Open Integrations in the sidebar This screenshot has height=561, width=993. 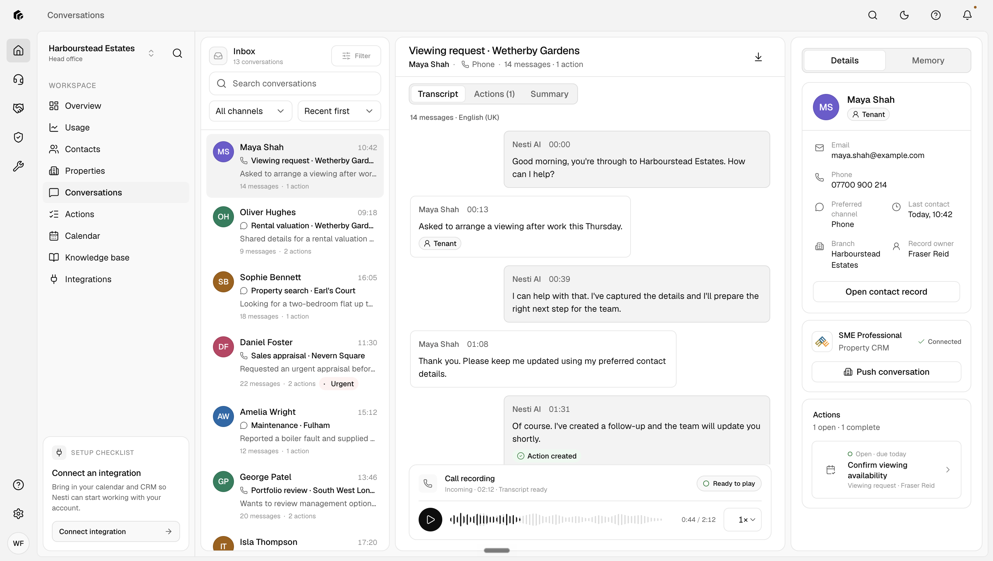116,279
